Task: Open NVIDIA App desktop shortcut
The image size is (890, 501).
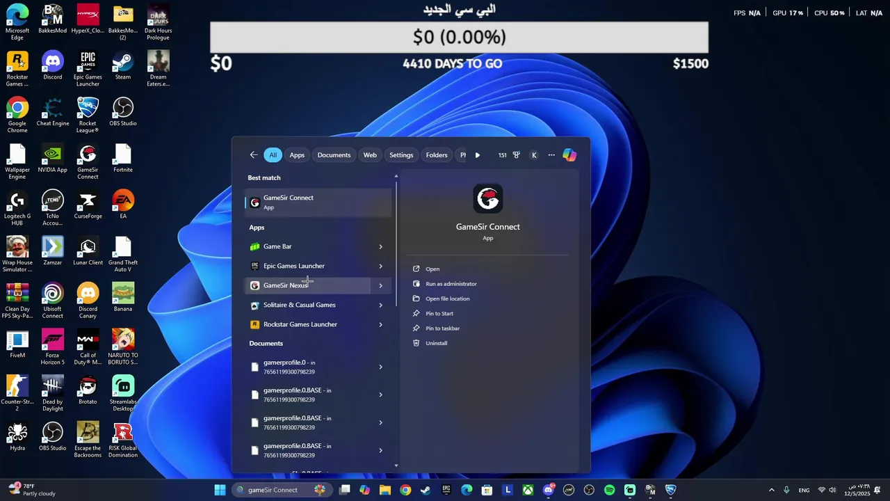Action: 53,159
